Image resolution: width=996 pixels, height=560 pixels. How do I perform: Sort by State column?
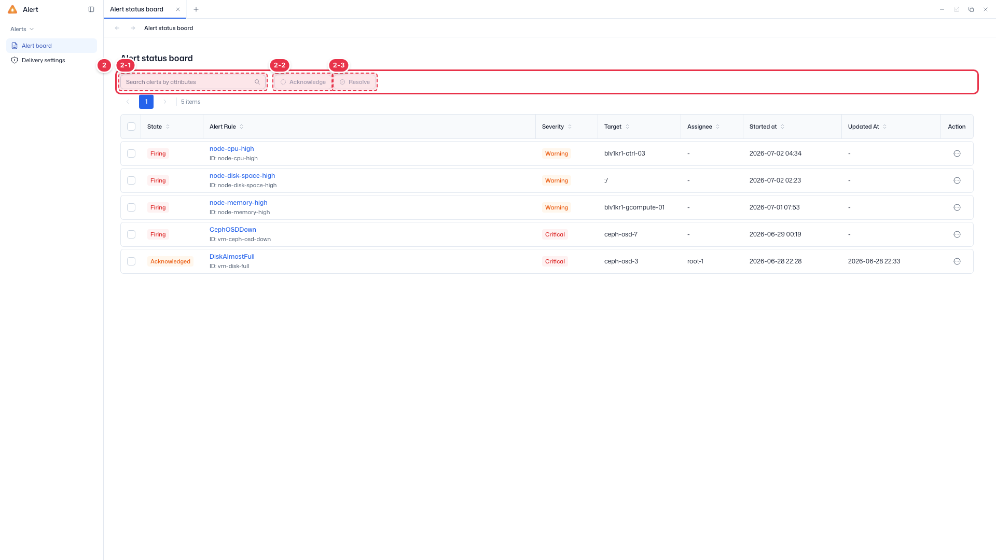pos(168,127)
